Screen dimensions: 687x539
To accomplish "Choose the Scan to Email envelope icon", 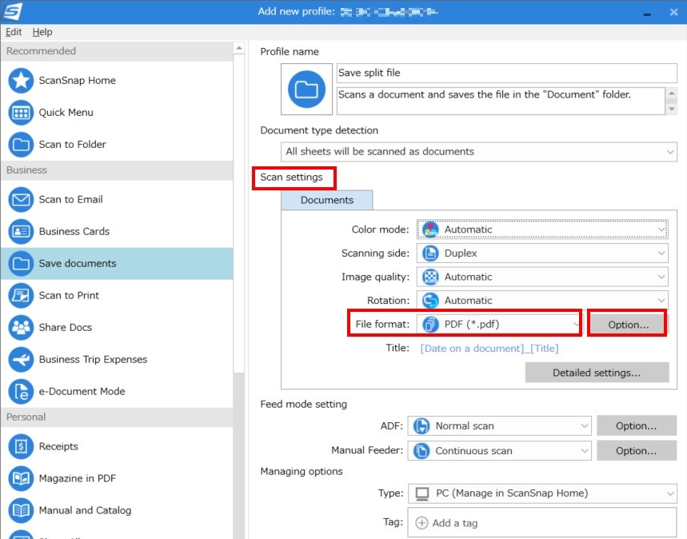I will tap(21, 200).
